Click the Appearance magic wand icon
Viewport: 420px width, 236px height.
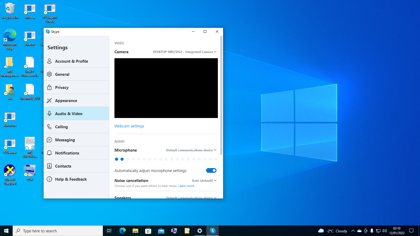click(x=49, y=100)
